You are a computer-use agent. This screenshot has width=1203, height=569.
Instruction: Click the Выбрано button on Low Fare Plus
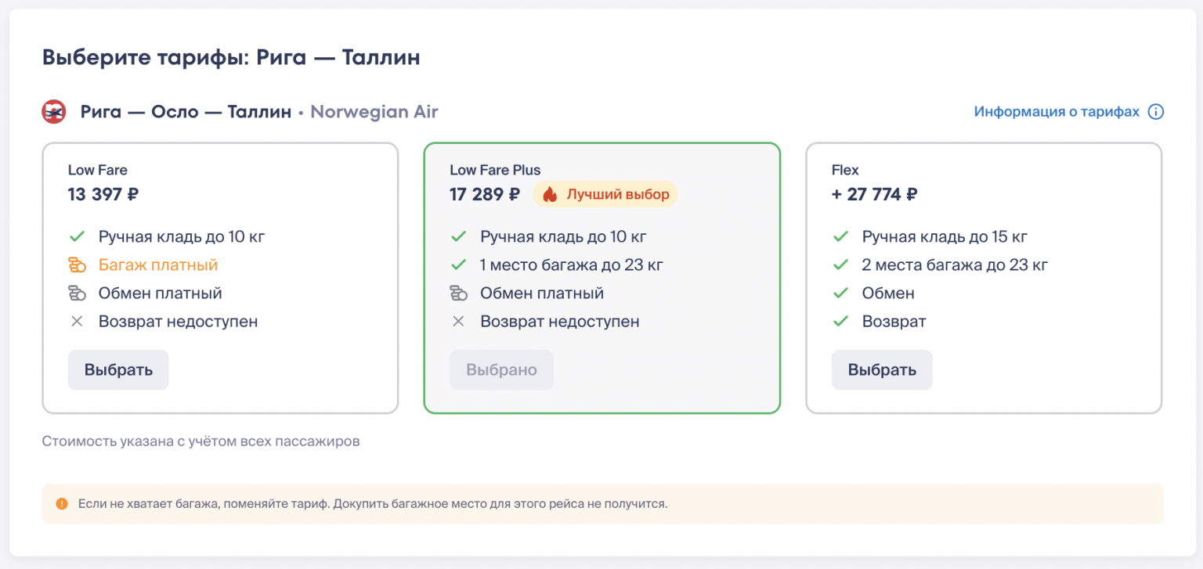coord(501,369)
